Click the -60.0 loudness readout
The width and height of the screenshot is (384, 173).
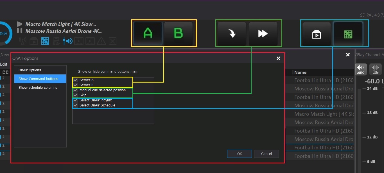(374, 81)
